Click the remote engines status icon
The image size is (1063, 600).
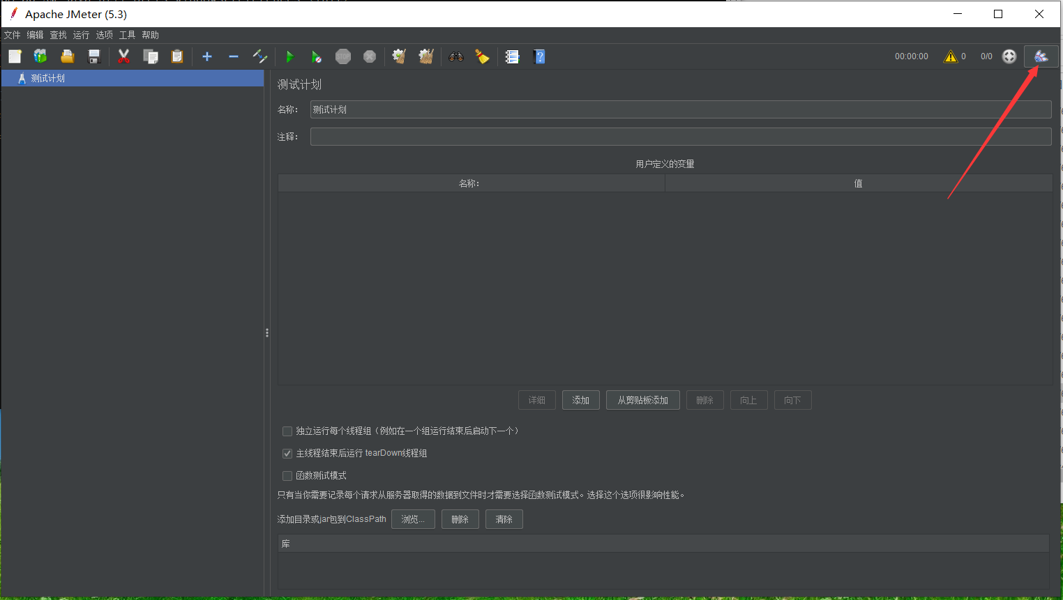pyautogui.click(x=1009, y=56)
